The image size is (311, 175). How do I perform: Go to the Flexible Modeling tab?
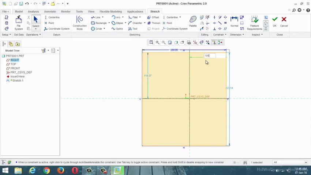(x=110, y=11)
